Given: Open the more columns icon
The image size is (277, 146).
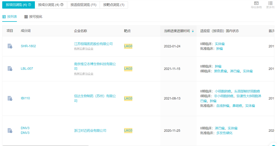Looking at the screenshot, I should point(270,3).
